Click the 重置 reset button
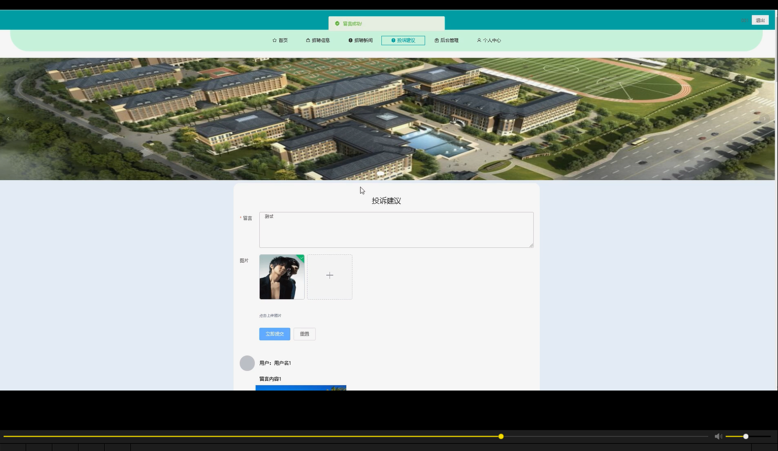This screenshot has width=778, height=451. click(x=304, y=334)
